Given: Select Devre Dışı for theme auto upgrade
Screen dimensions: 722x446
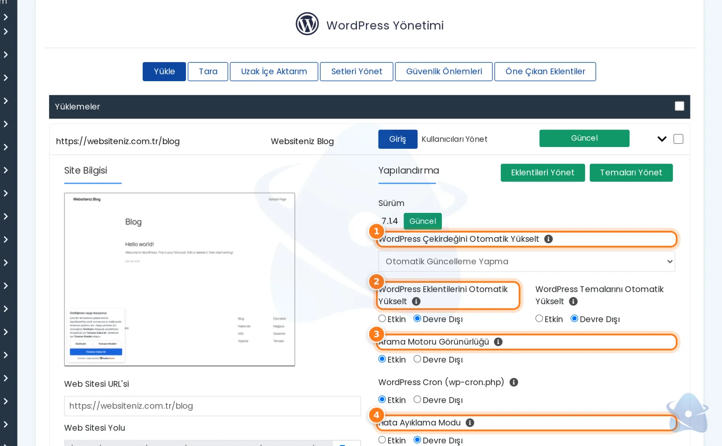Looking at the screenshot, I should [574, 318].
